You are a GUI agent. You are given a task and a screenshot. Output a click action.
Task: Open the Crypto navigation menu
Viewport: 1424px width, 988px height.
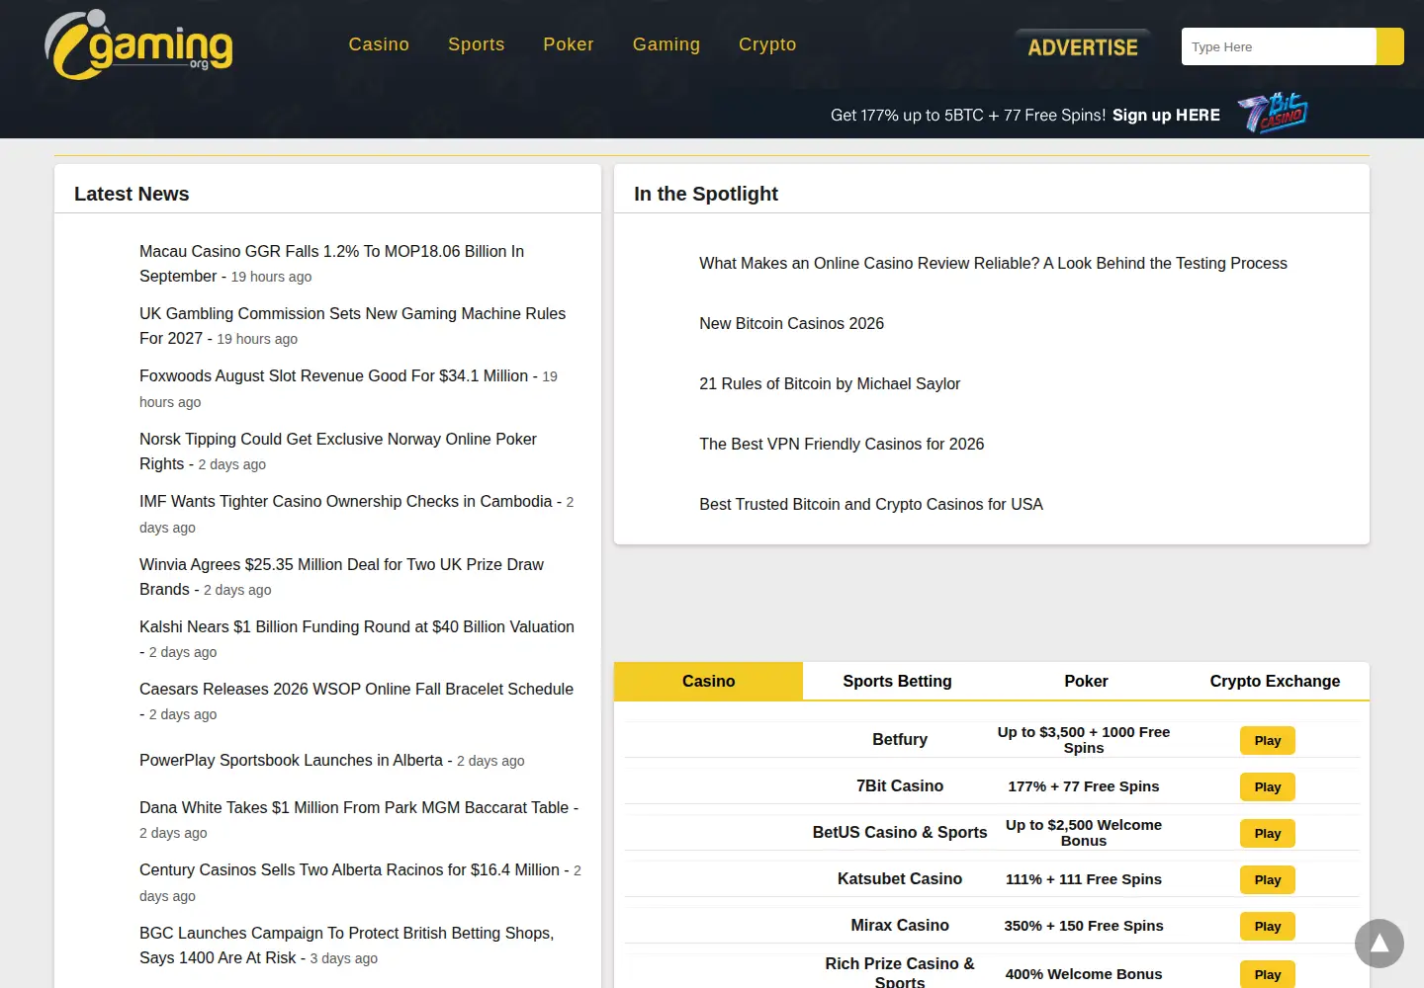coord(767,44)
